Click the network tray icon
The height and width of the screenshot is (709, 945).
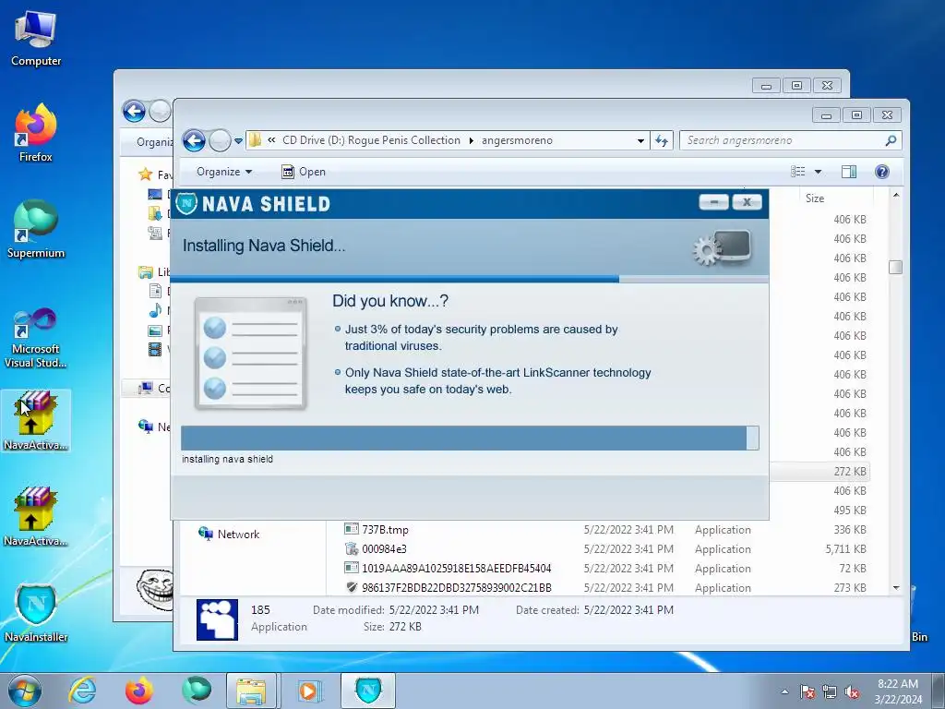[x=830, y=691]
